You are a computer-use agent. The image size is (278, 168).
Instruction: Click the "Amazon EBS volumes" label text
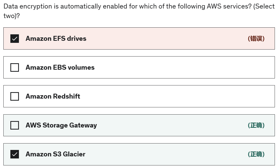pos(60,68)
